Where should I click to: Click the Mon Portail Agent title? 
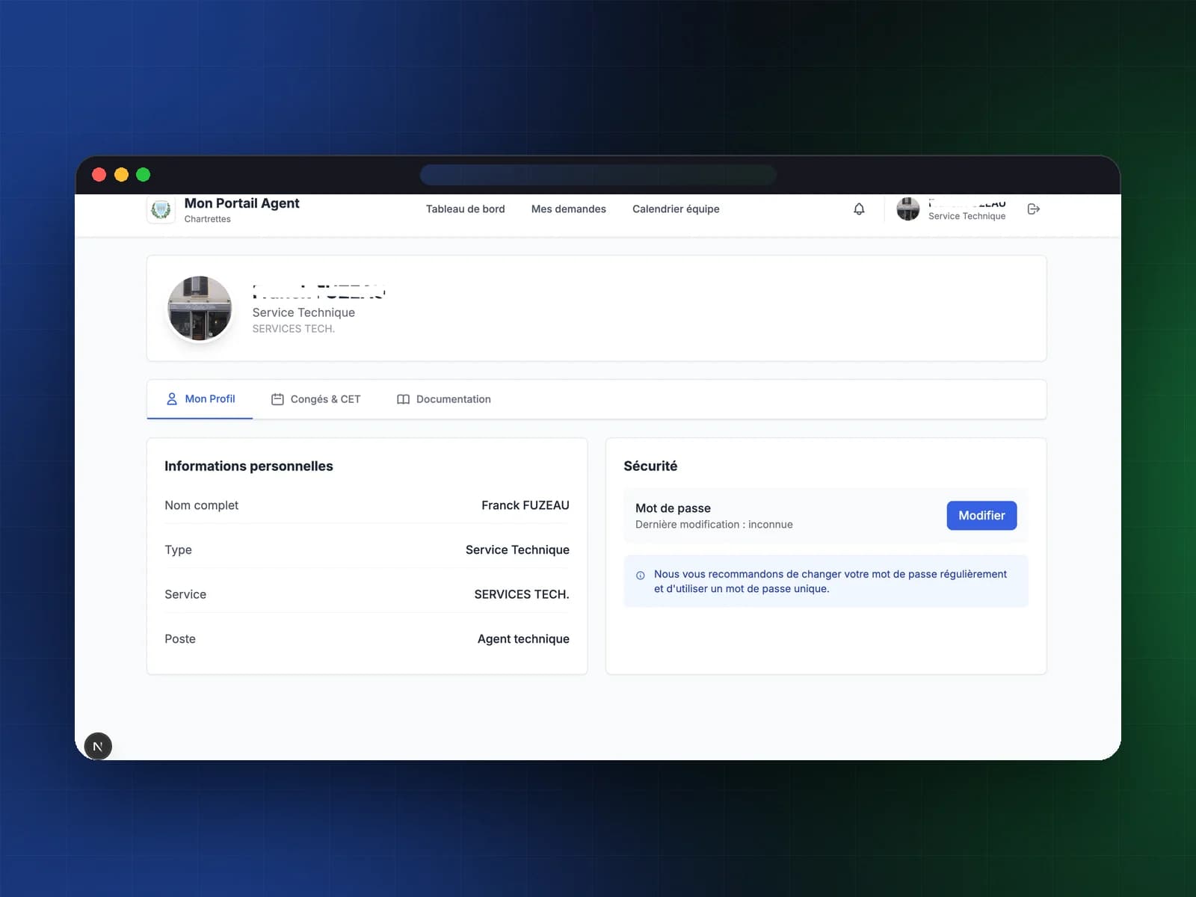coord(241,203)
